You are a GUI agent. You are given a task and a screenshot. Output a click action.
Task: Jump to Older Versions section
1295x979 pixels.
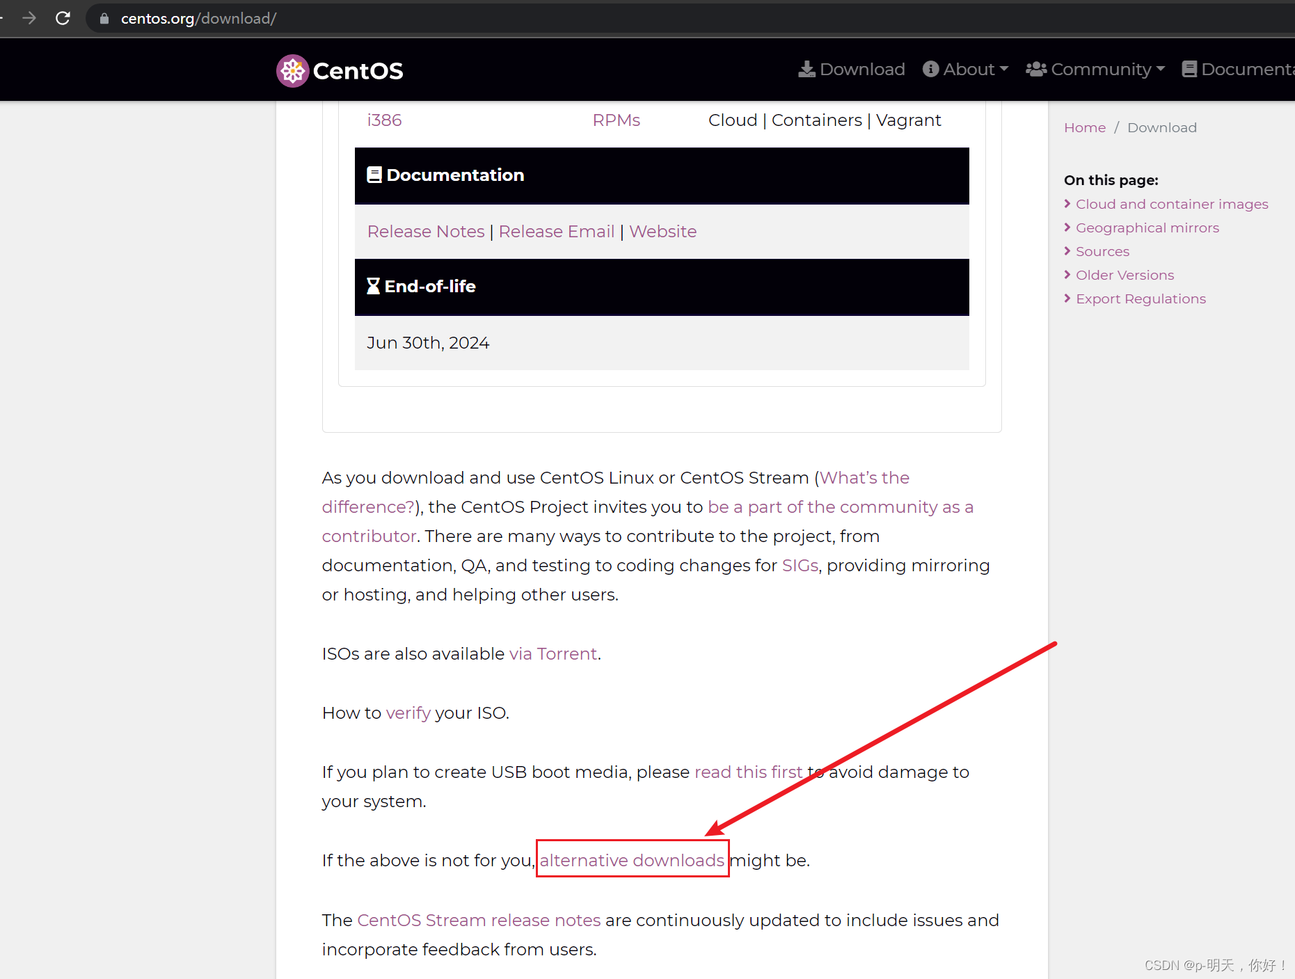1125,276
